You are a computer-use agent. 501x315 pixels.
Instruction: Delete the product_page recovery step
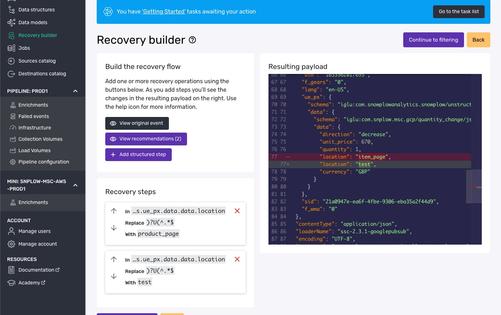pyautogui.click(x=237, y=211)
